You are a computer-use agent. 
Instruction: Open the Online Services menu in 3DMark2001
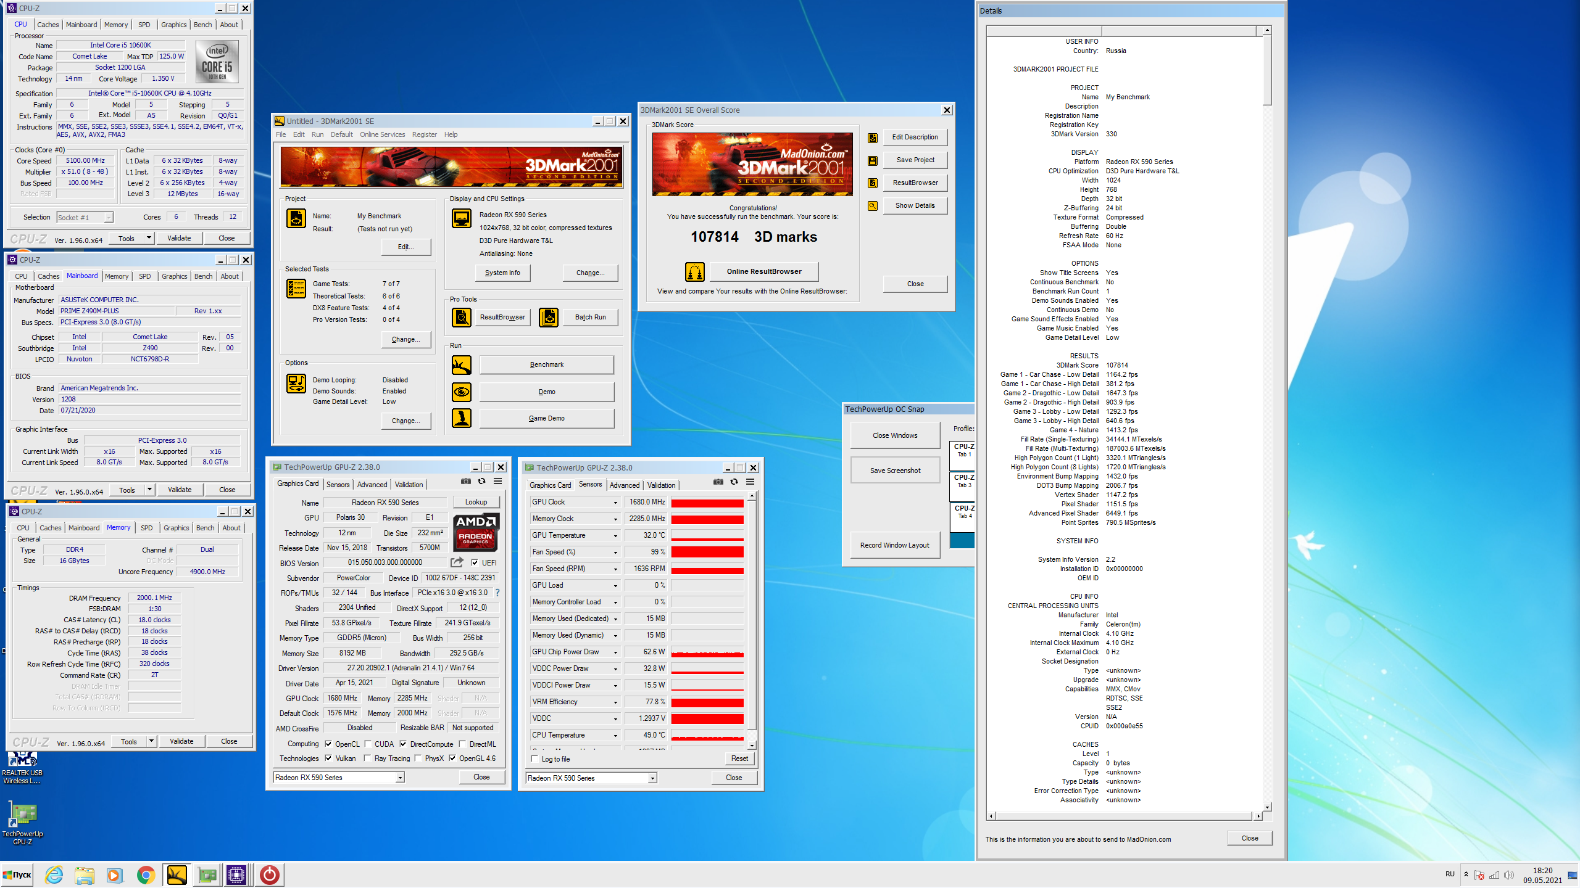[x=383, y=134]
